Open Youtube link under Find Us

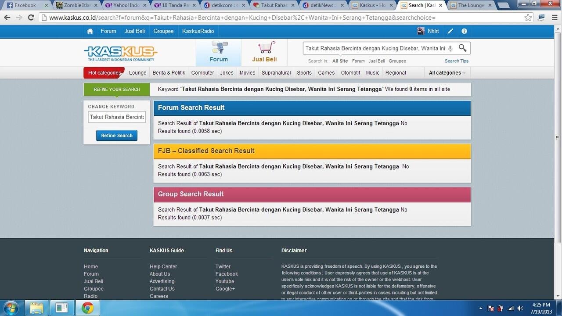coord(224,281)
